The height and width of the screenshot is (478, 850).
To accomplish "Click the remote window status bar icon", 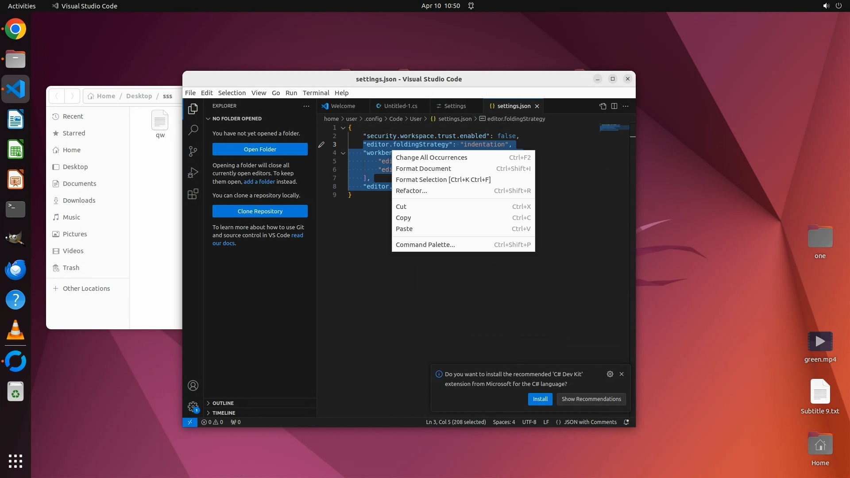I will click(x=190, y=422).
